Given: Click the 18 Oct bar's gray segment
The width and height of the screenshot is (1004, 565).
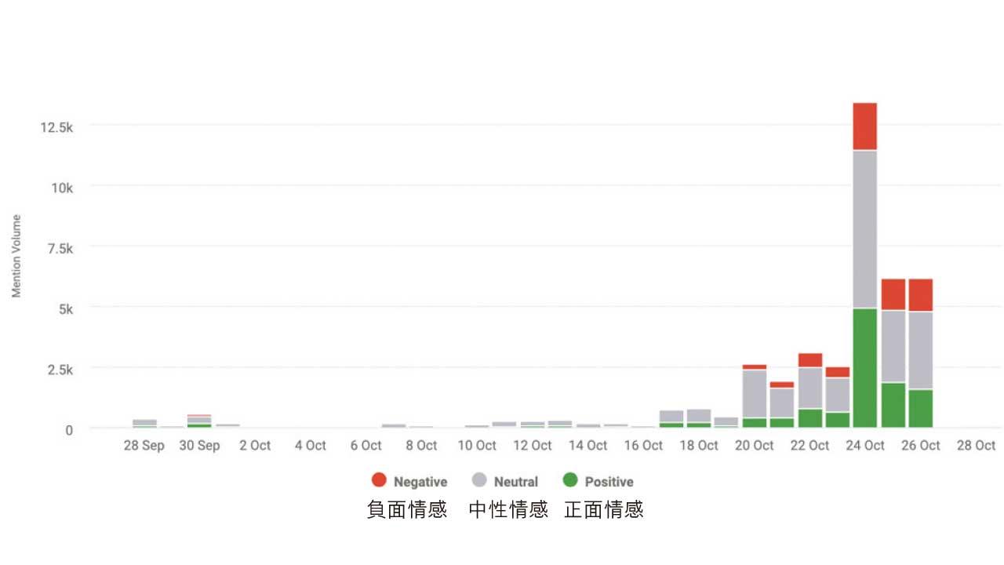Looking at the screenshot, I should 699,416.
